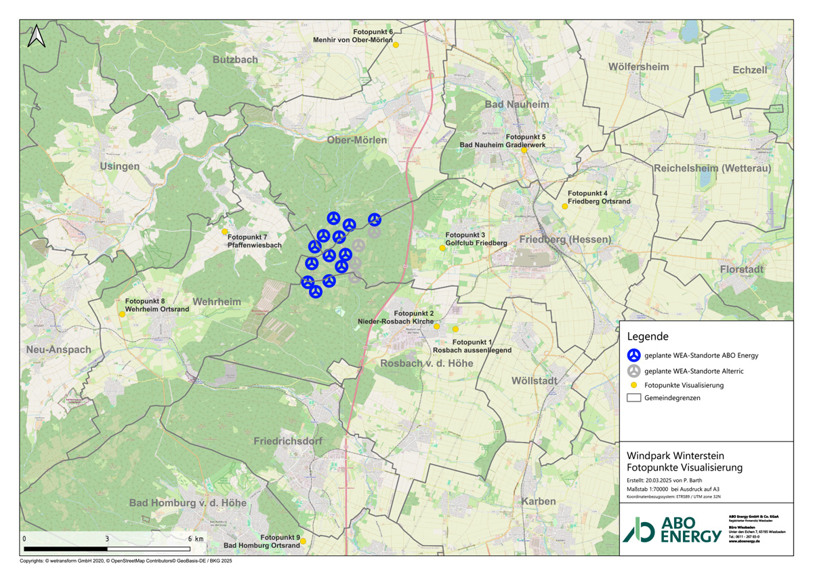Select the yellow Fotopunkt 8 marker dot
This screenshot has width=813, height=575.
point(122,314)
